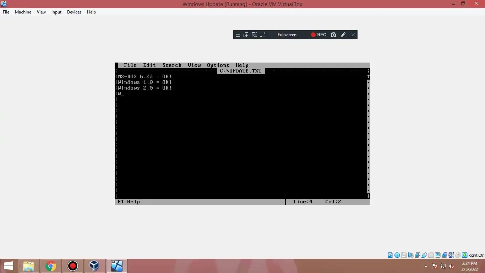Viewport: 485px width, 273px height.
Task: Open the Windows Start button
Action: [9, 266]
